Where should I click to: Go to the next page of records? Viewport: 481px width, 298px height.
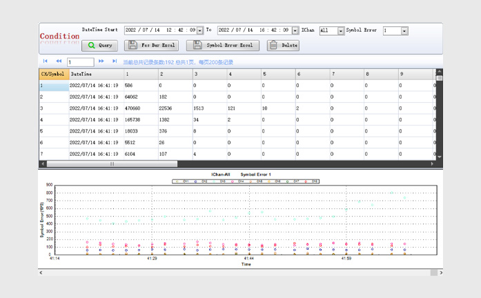click(101, 61)
